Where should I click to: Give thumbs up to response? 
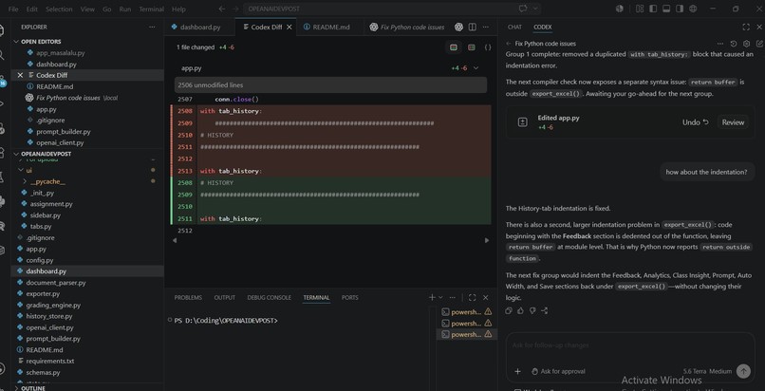coord(520,310)
